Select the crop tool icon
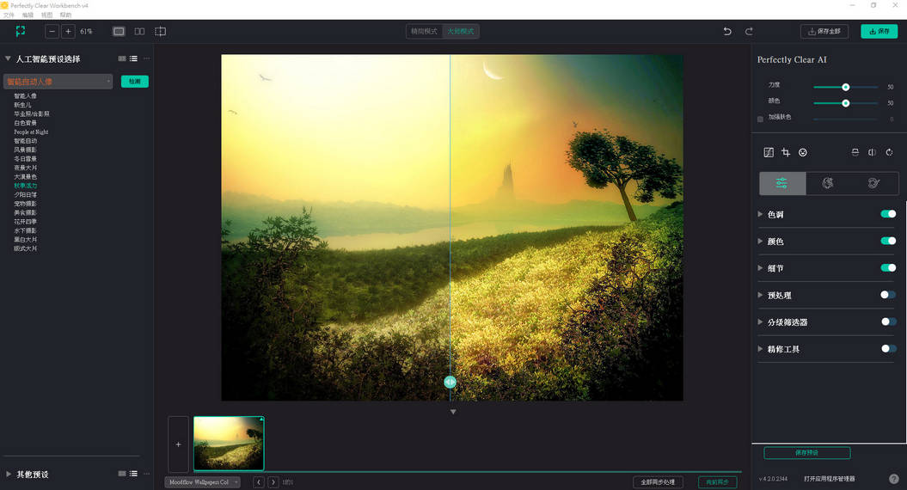The height and width of the screenshot is (490, 907). coord(786,152)
